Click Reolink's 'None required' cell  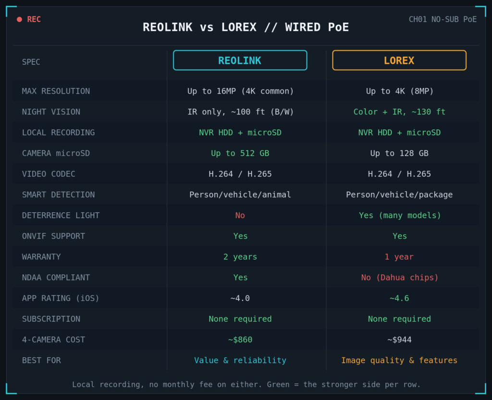tap(240, 319)
